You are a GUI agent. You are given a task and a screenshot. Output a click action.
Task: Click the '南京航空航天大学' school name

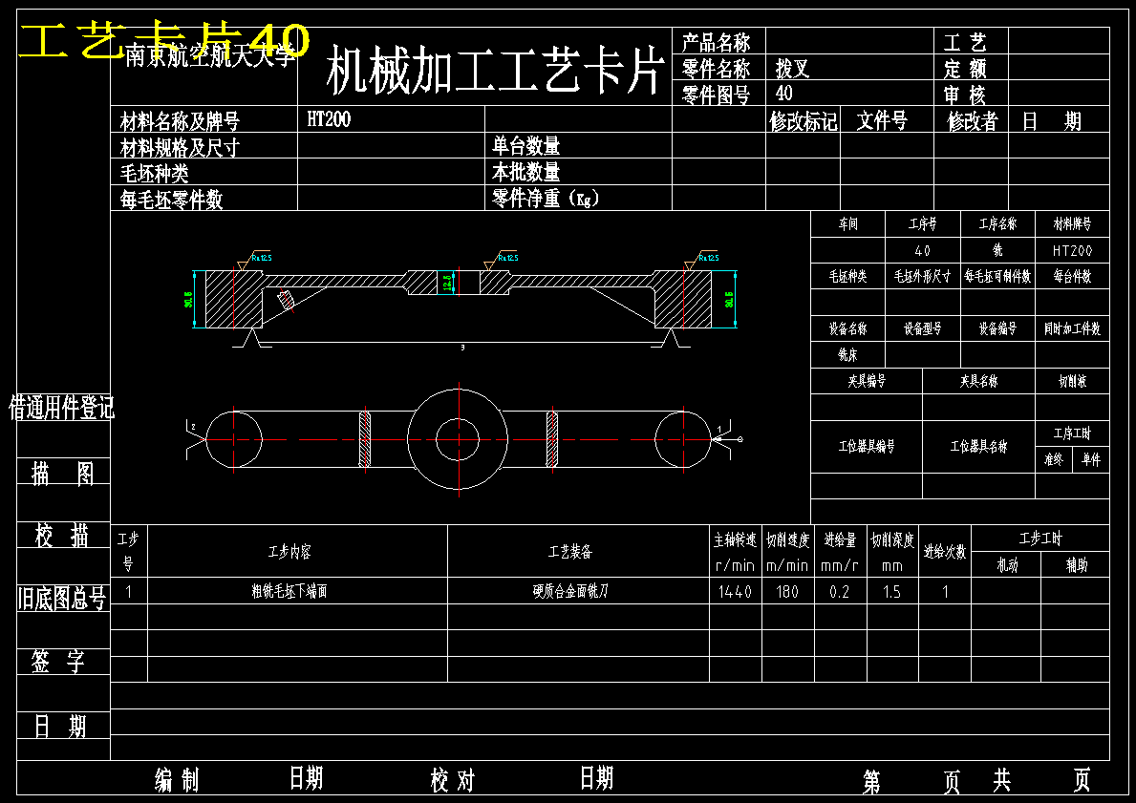click(210, 55)
